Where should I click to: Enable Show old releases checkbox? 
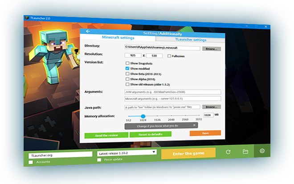tap(127, 84)
